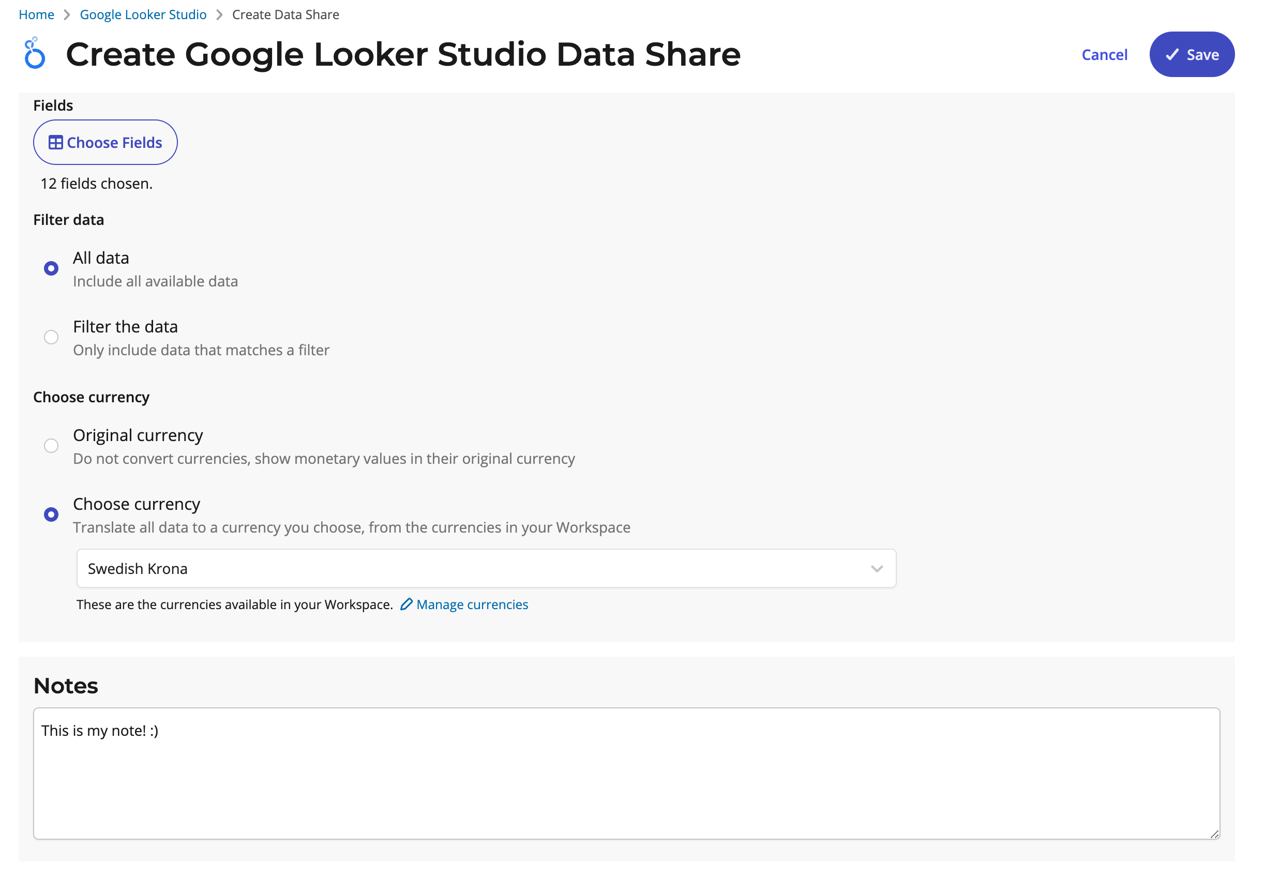Viewport: 1265px width, 878px height.
Task: Click the pencil icon beside Manage currencies
Action: pyautogui.click(x=406, y=604)
